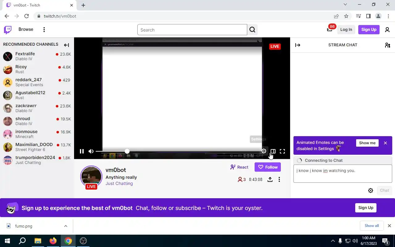Open the Browse menu item
Image resolution: width=395 pixels, height=247 pixels.
pyautogui.click(x=26, y=29)
